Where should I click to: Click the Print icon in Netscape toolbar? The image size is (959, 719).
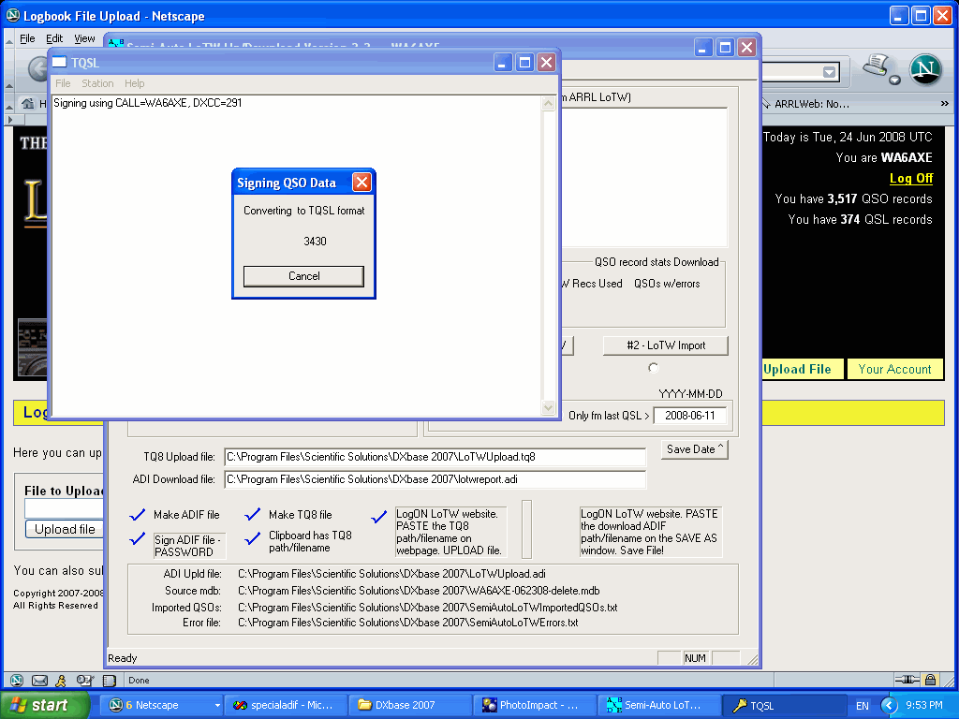pyautogui.click(x=876, y=66)
